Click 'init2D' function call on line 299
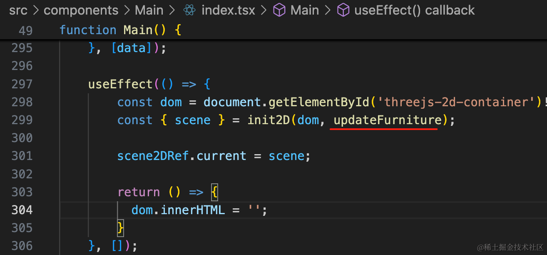Viewport: 547px width, 255px height. [269, 120]
